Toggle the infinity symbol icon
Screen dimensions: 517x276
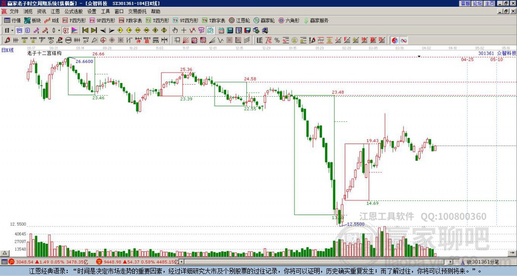[x=403, y=40]
